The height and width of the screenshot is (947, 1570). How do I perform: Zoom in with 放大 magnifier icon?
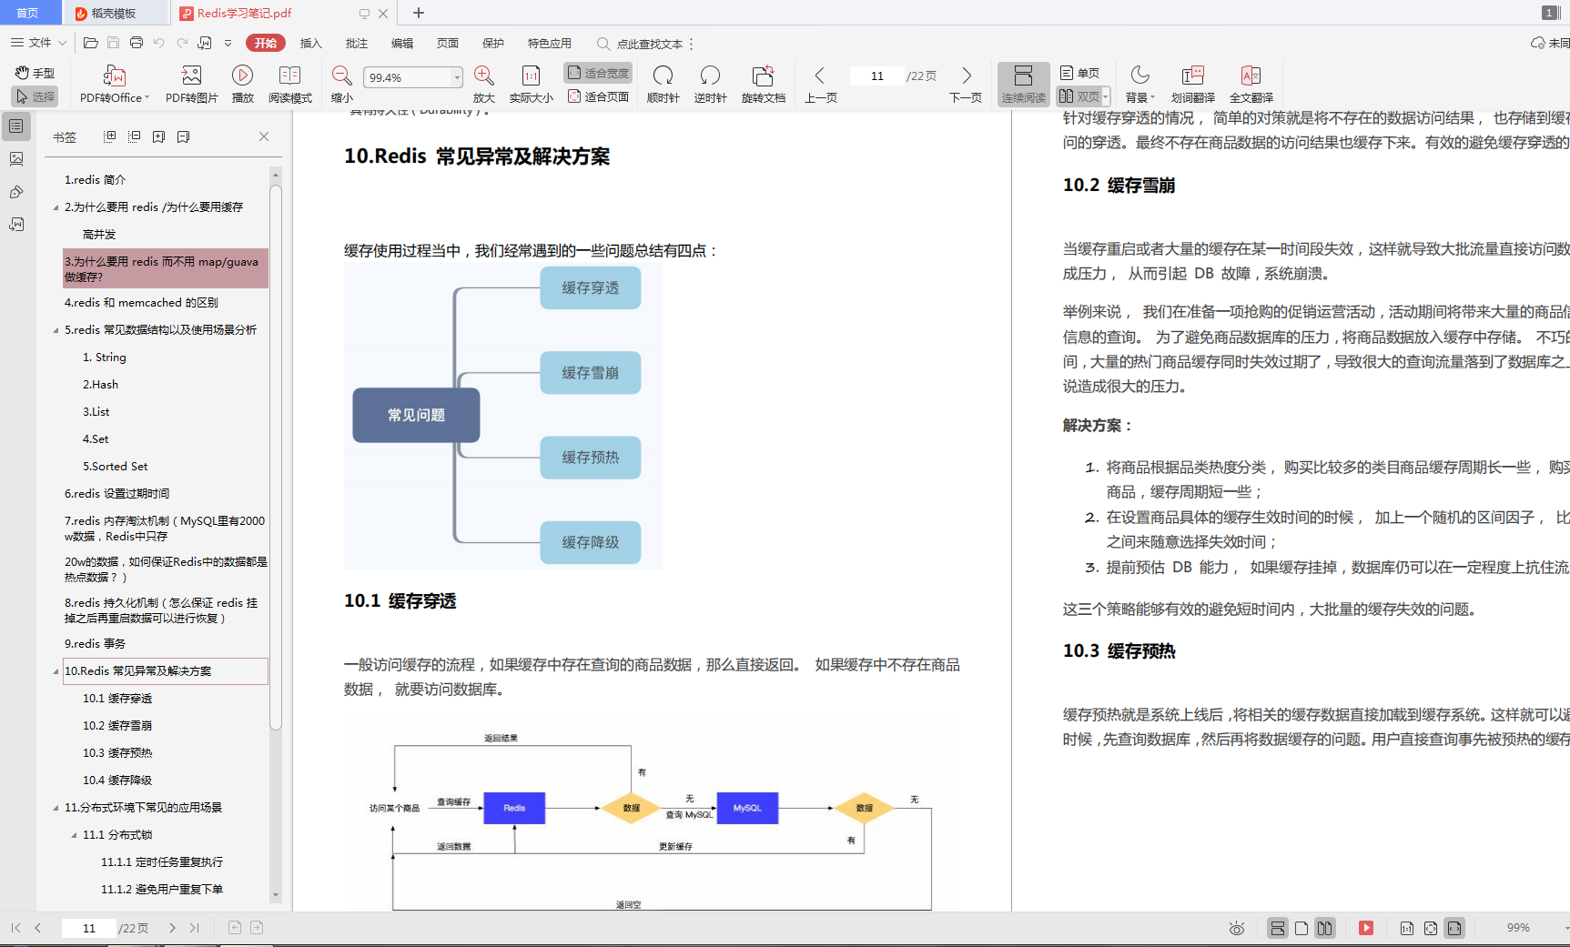(x=484, y=84)
